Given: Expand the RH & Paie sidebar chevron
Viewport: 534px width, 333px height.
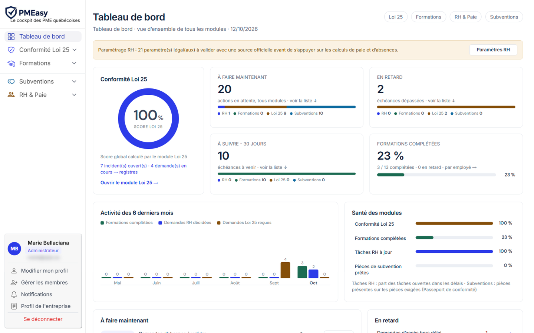Looking at the screenshot, I should pos(74,95).
